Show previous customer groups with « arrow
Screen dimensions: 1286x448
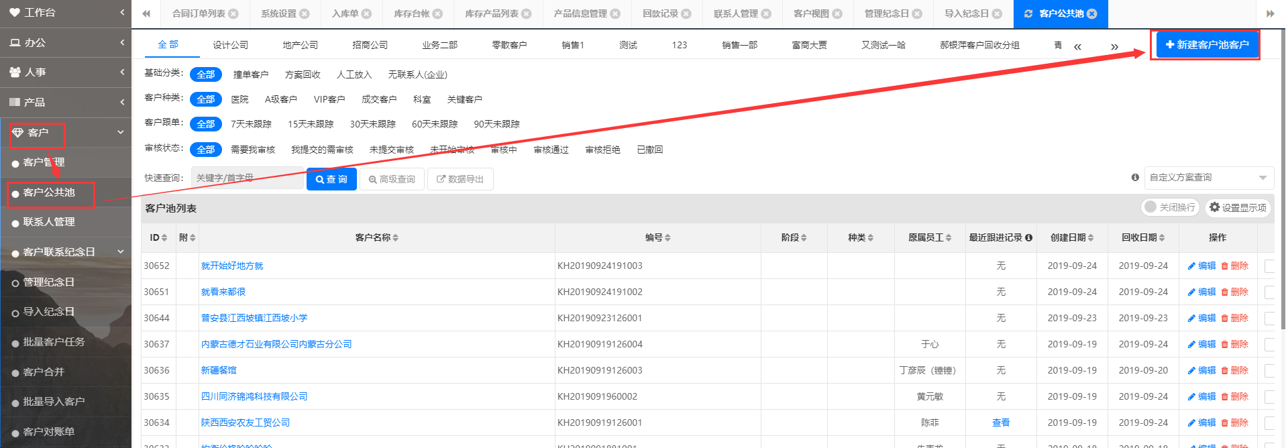(x=1077, y=46)
